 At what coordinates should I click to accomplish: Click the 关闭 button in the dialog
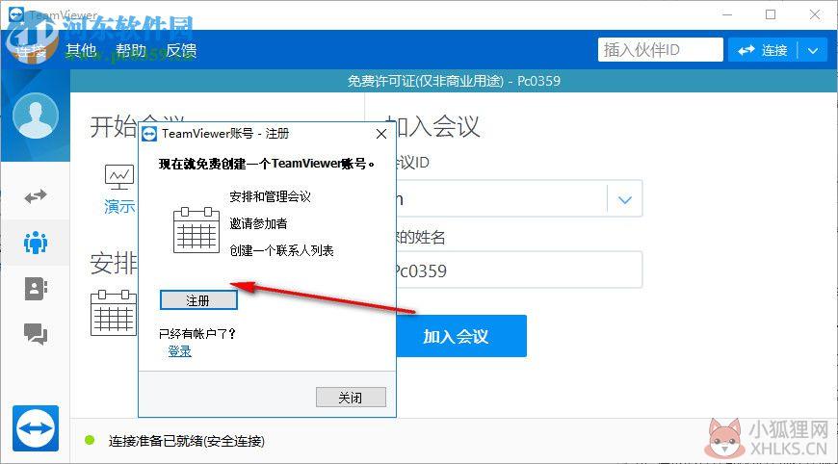[x=351, y=398]
